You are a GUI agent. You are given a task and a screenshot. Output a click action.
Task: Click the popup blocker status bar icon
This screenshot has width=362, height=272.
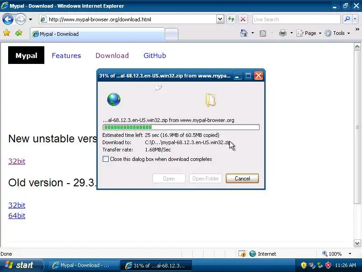coord(242,254)
